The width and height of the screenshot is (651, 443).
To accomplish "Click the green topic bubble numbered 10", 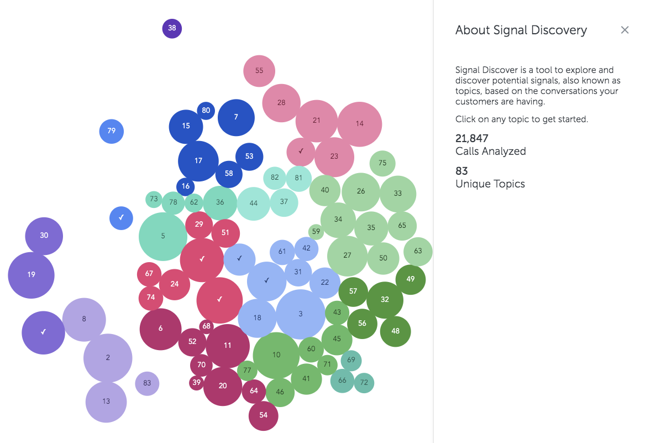I will pos(276,355).
